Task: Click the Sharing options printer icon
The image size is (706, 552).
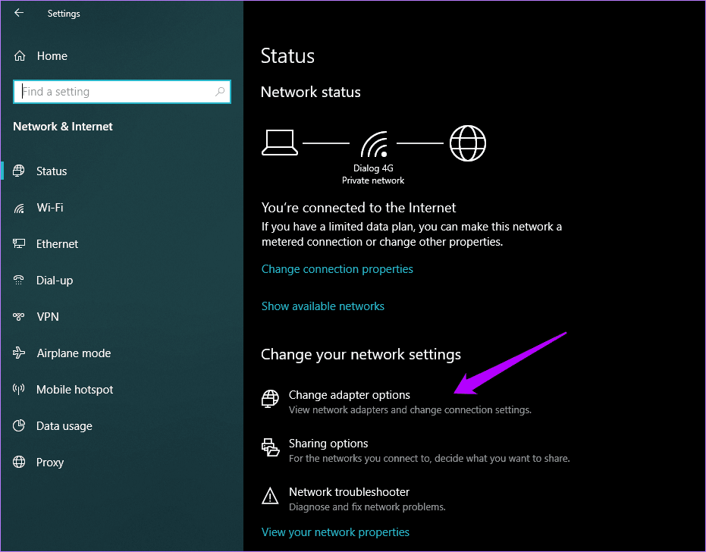Action: (x=270, y=447)
